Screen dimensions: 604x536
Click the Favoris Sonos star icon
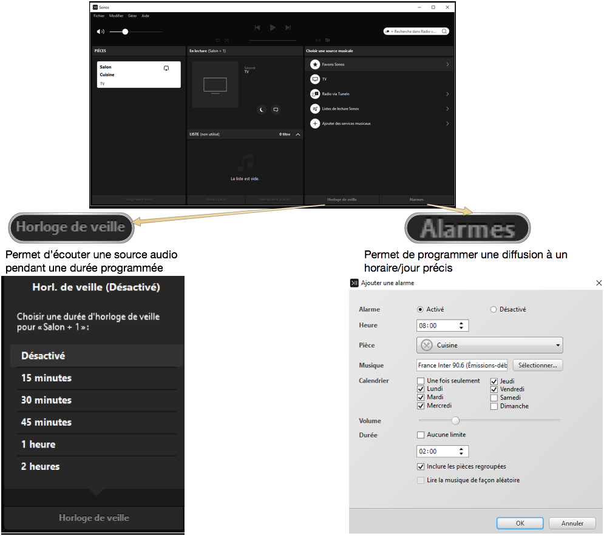315,64
